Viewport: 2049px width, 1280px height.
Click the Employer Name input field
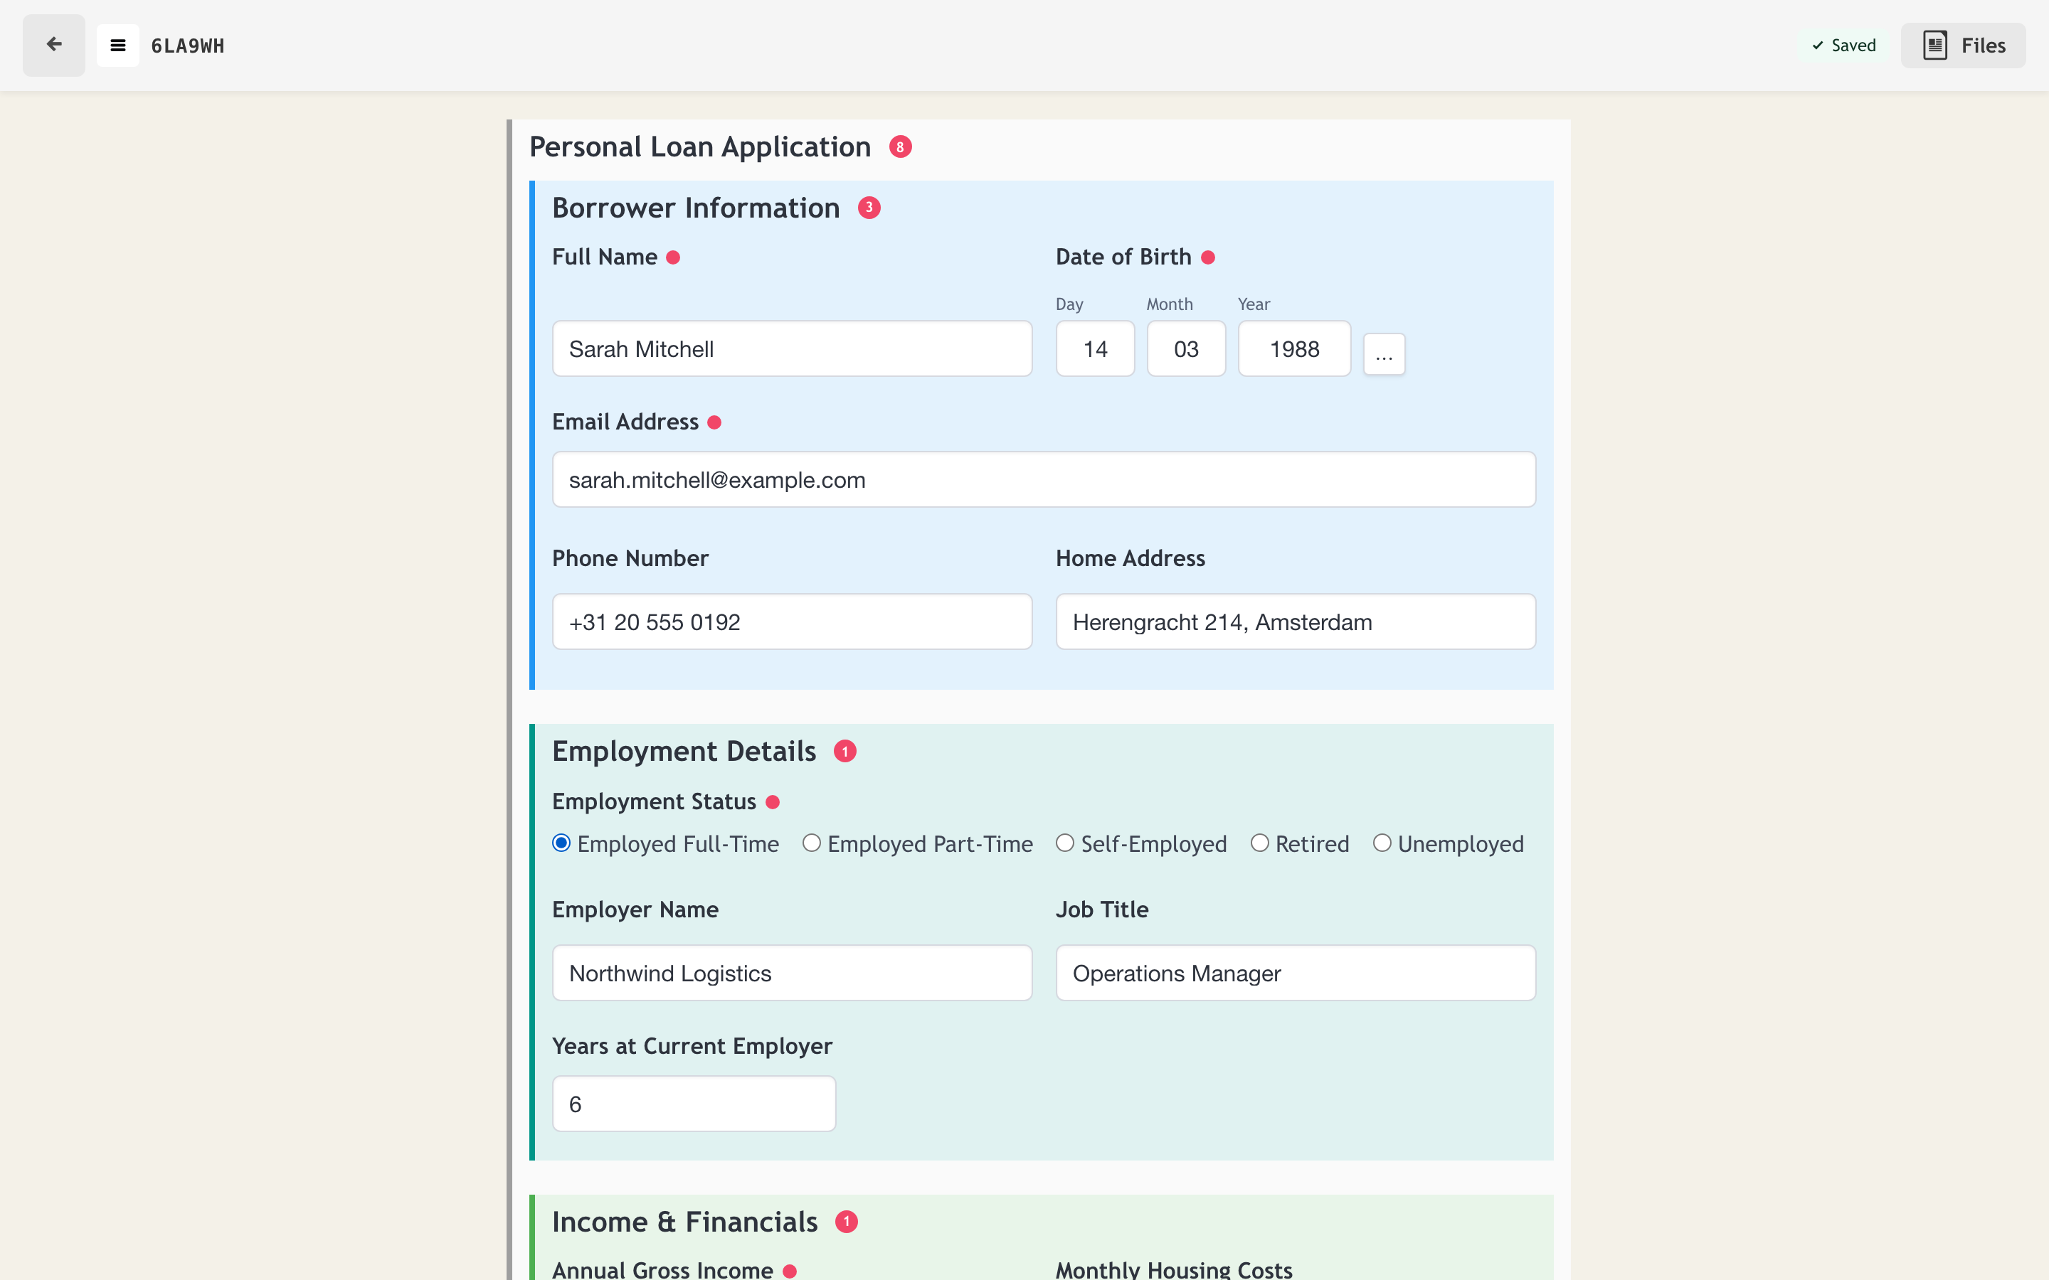coord(792,974)
